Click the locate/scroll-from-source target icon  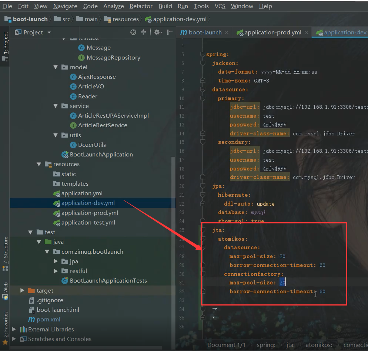[x=133, y=32]
